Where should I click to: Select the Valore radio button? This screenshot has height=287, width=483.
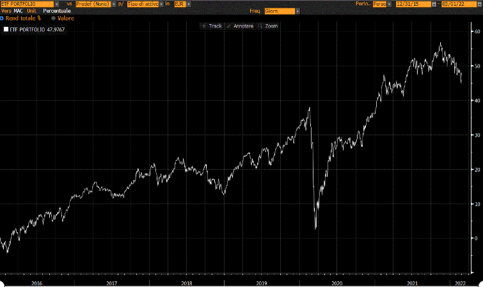54,18
